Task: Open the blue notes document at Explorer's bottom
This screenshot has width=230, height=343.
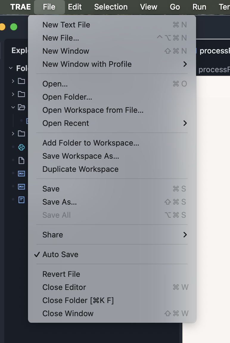Action: click(x=21, y=200)
